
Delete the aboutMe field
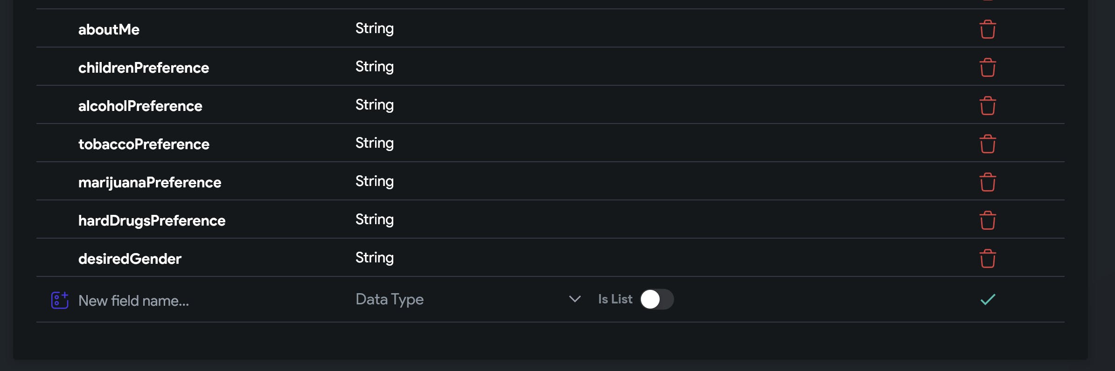[987, 29]
